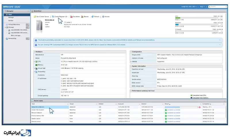The height and width of the screenshot is (137, 230).
Task: Click the info icon on HPE image banner
Action: tap(36, 45)
